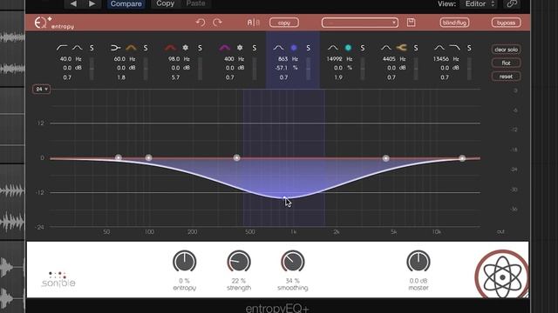The height and width of the screenshot is (313, 558).
Task: Click the smoothing knob at 34 %
Action: [x=293, y=262]
